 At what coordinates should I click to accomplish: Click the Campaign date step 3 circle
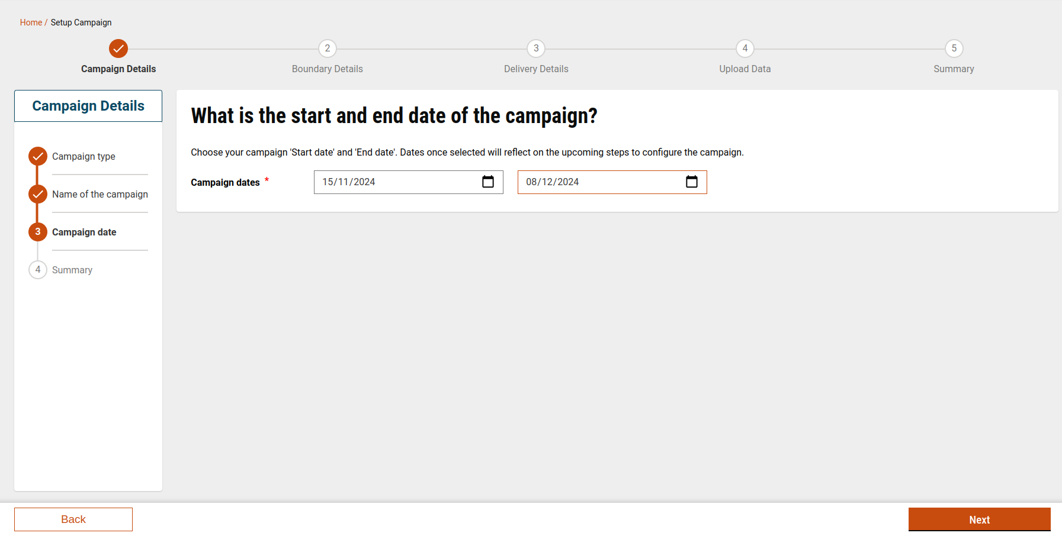tap(38, 232)
